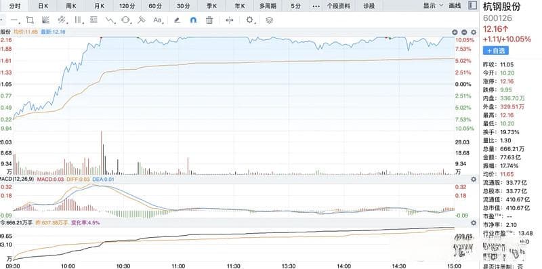Click the +1.11/+10.05% change value

[x=507, y=39]
